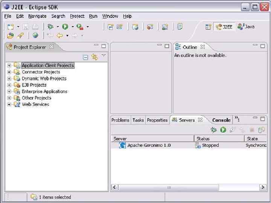271x203 pixels.
Task: Click the Servers view horizontal scrollbar thumb
Action: [169, 188]
